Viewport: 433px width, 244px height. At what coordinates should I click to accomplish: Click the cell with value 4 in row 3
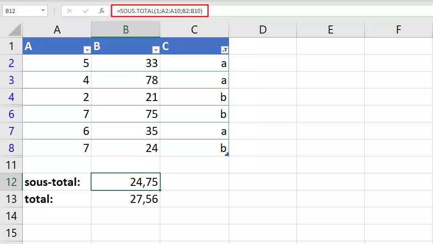(x=57, y=80)
